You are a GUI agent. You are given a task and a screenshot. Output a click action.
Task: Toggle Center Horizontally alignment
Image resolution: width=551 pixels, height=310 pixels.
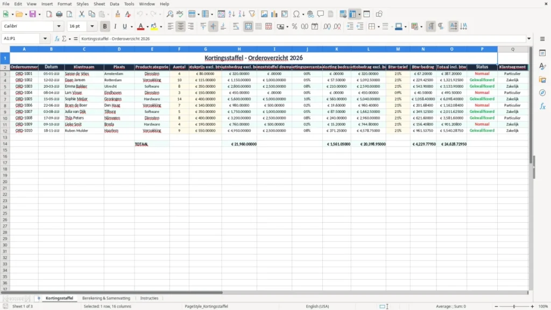pyautogui.click(x=181, y=26)
